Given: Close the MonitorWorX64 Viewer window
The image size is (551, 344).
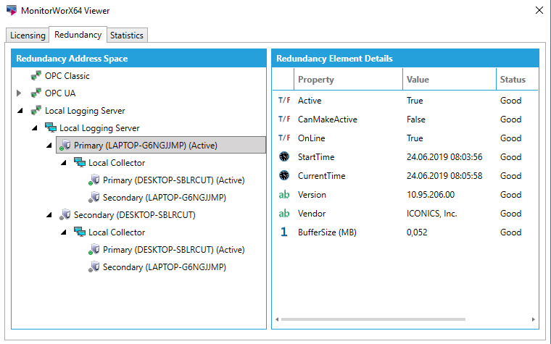Looking at the screenshot, I should tap(539, 10).
